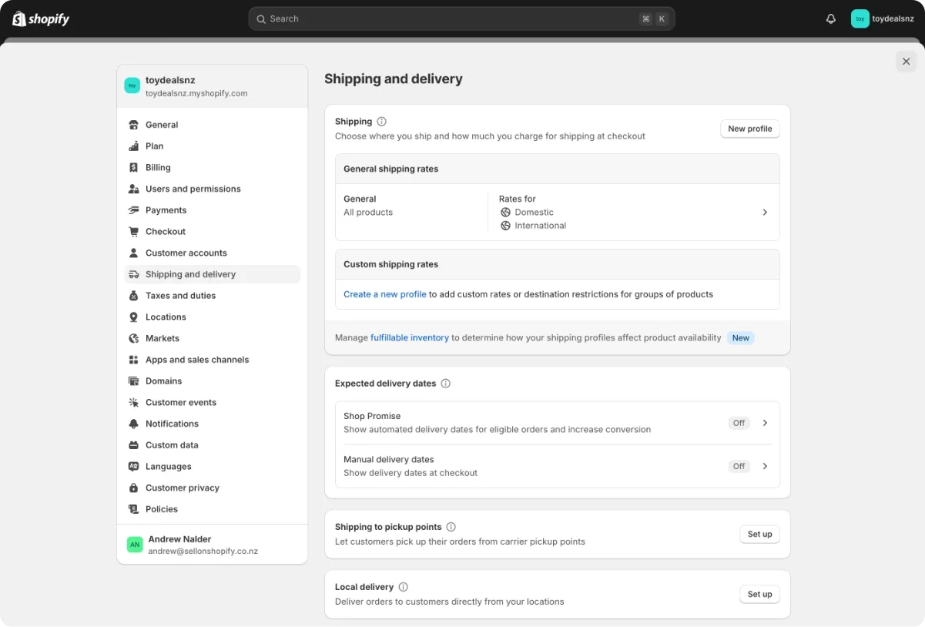
Task: Click the Shopify logo
Action: (x=41, y=18)
